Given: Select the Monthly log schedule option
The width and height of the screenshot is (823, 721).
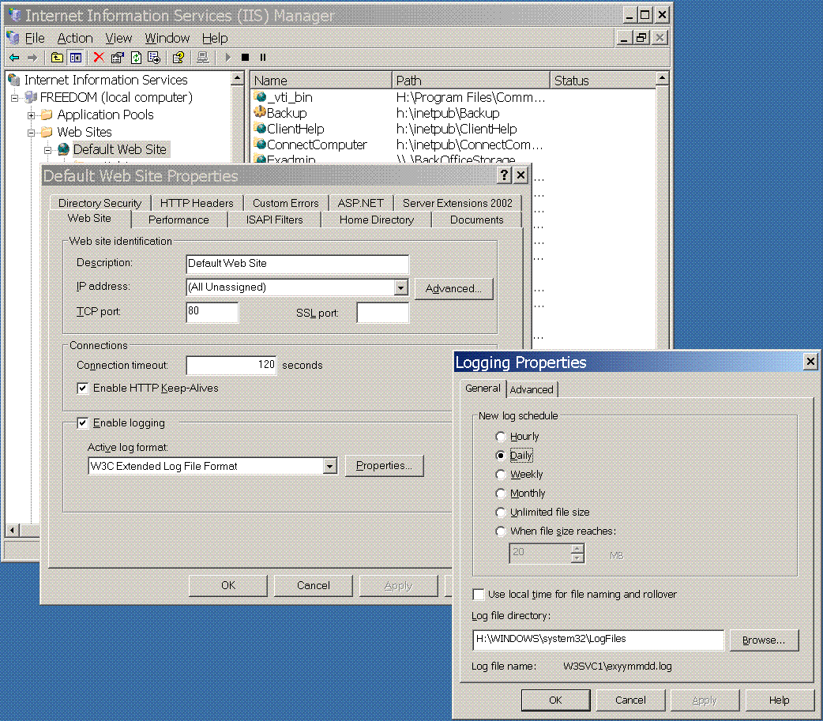Looking at the screenshot, I should (501, 494).
